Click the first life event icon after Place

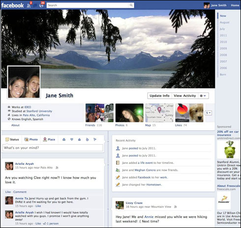pyautogui.click(x=64, y=139)
